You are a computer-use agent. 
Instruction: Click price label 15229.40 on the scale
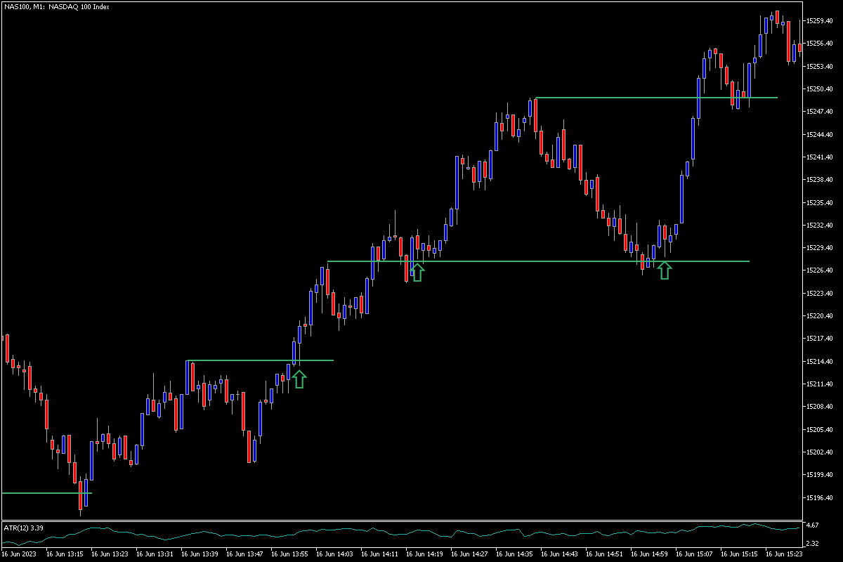tap(820, 248)
